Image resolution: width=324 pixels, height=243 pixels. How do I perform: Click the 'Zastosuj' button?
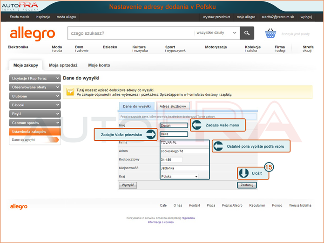click(x=247, y=185)
